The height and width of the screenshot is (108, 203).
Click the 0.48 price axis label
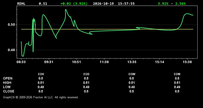12,50
